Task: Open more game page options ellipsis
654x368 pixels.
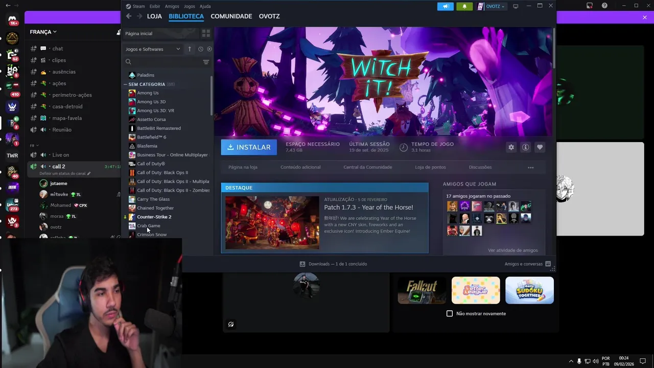Action: coord(531,167)
